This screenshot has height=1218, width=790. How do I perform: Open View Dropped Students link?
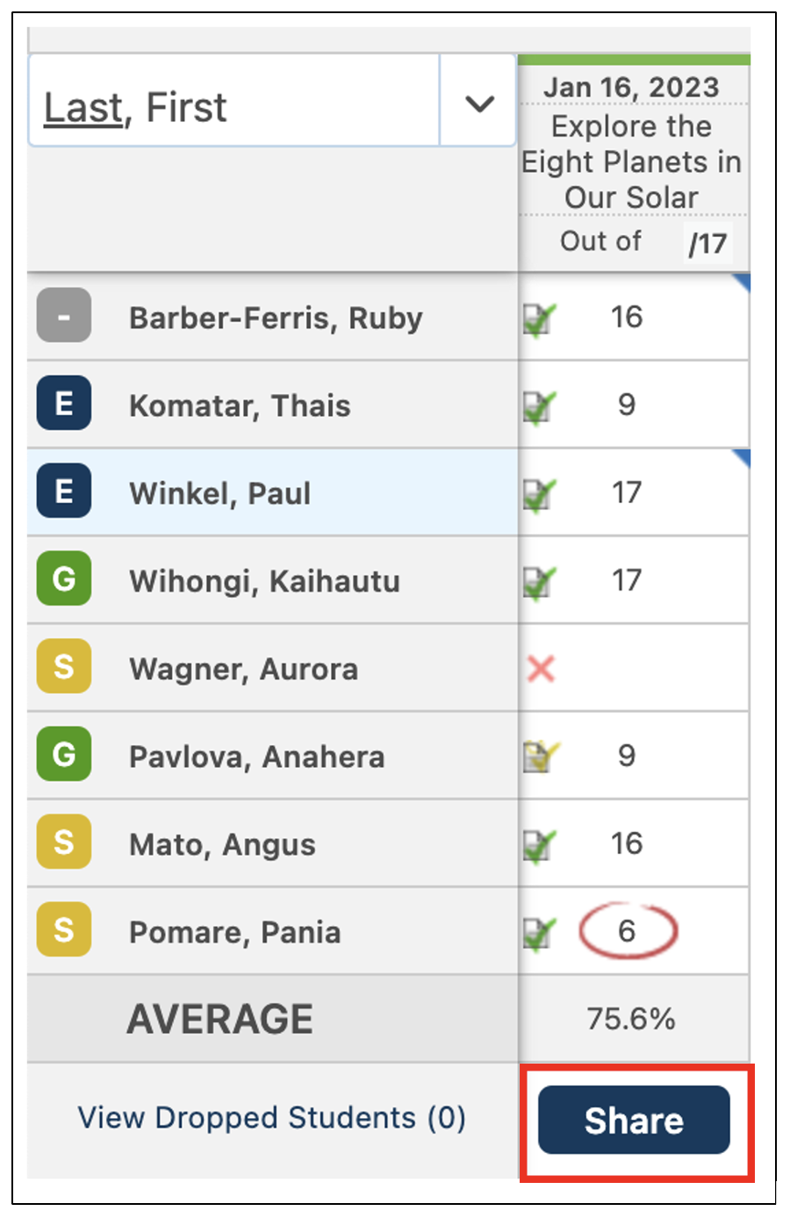270,1118
